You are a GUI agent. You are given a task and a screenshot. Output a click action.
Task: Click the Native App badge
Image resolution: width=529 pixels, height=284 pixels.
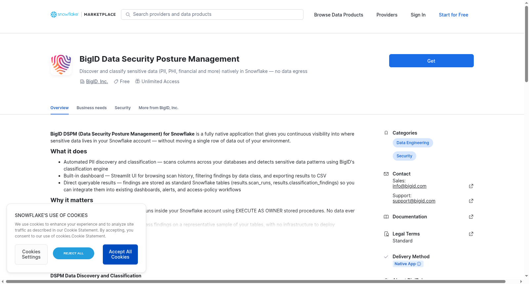(408, 264)
